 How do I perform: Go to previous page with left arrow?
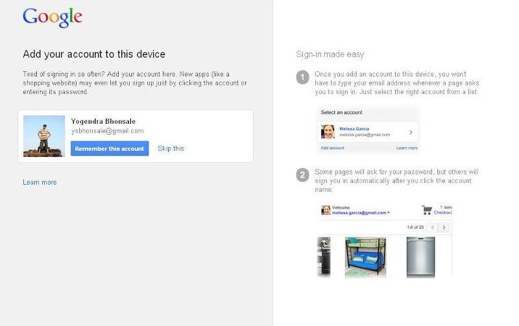coord(433,227)
